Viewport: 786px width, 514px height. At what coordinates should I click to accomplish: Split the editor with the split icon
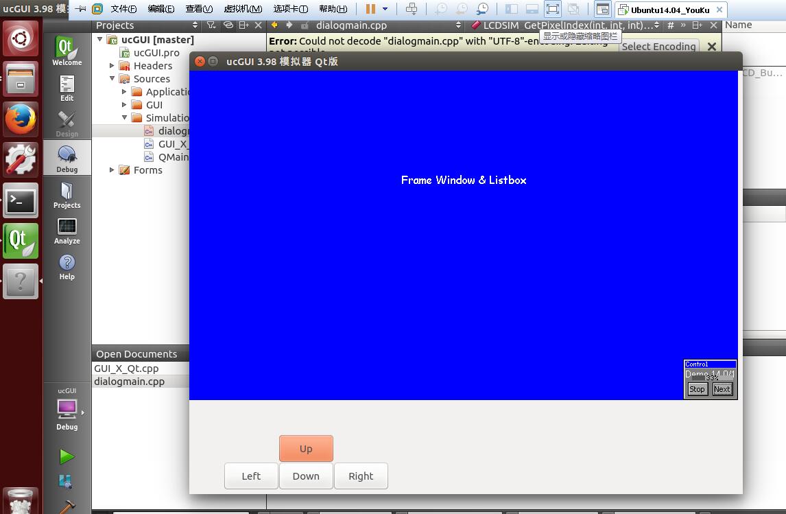click(697, 25)
